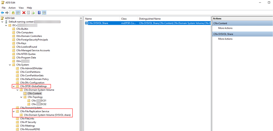Go up one level via folder arrow icon
The image size is (273, 131).
[x=13, y=13]
